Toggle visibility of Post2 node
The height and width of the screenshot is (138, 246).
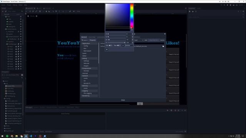point(21,49)
